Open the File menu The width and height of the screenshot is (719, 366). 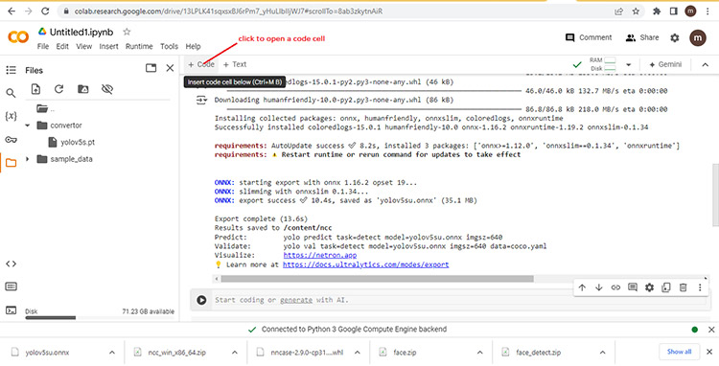point(42,46)
